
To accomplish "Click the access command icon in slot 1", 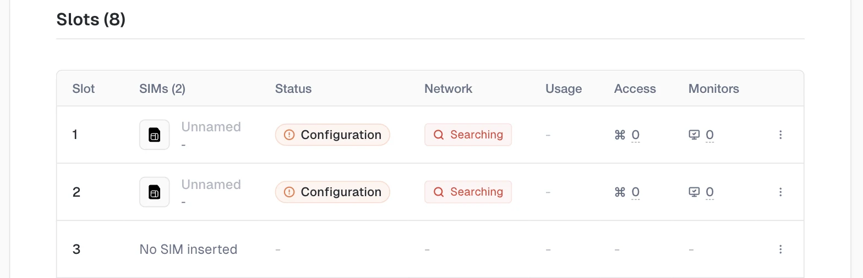I will point(620,135).
